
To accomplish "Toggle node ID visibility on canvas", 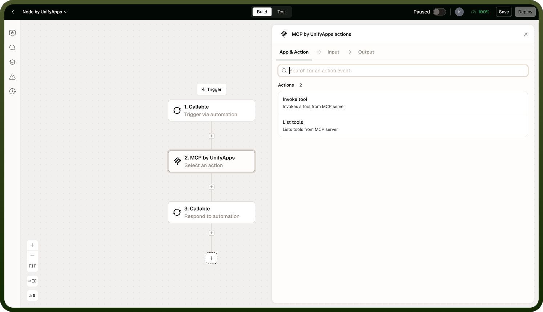I will (32, 281).
